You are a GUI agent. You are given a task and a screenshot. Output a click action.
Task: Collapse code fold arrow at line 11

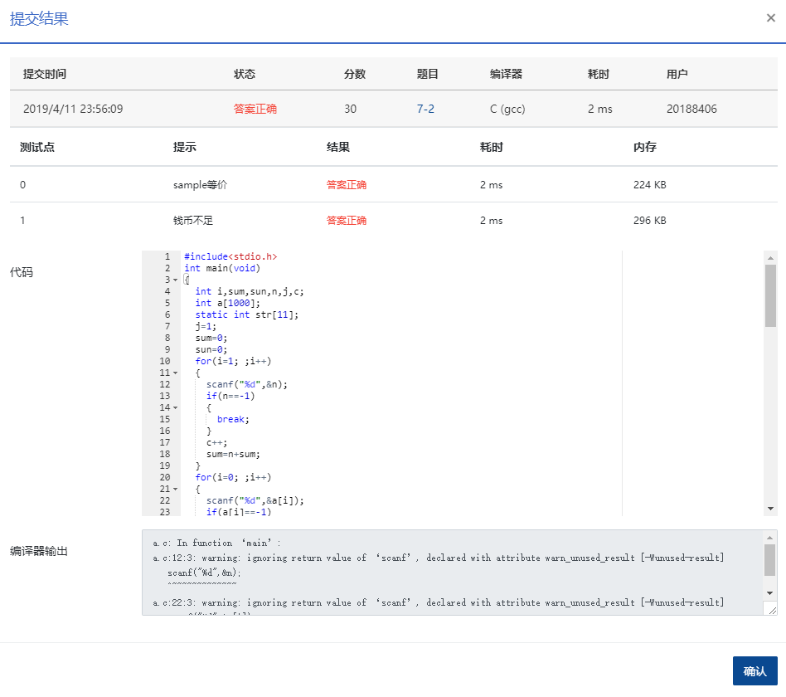click(176, 373)
